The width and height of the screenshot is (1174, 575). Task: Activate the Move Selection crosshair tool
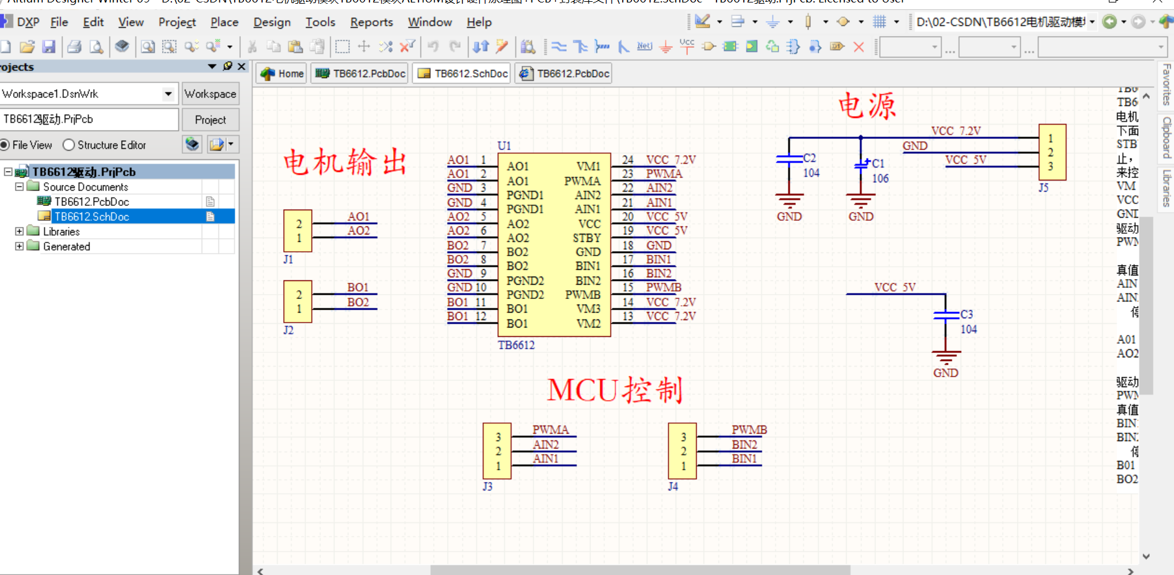[x=364, y=47]
